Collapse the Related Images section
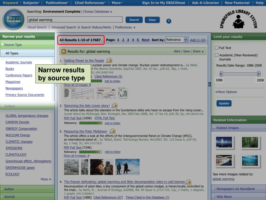The width and height of the screenshot is (266, 200). [x=238, y=128]
